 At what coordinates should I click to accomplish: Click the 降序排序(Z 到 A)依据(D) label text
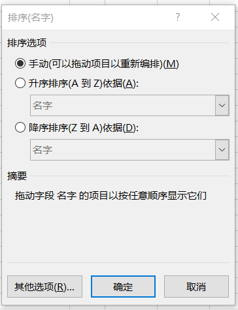tap(84, 127)
